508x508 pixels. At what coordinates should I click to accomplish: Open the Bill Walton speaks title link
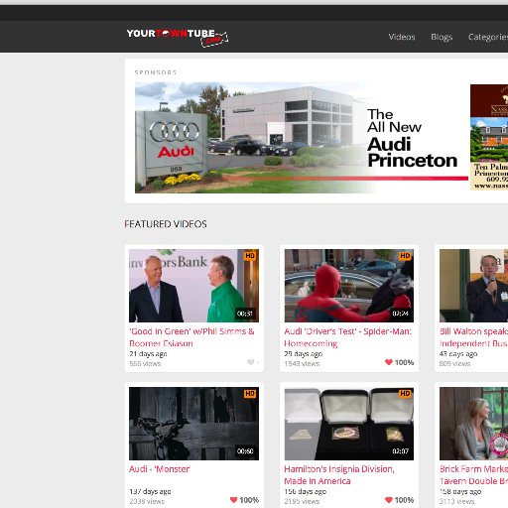tap(473, 337)
